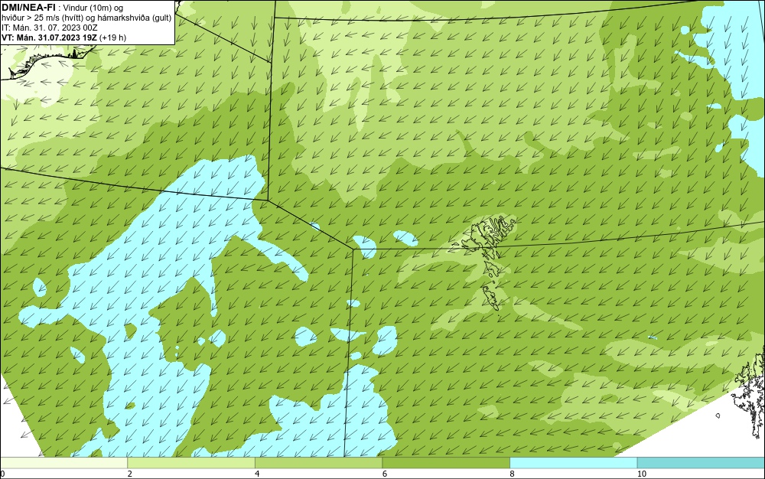Click the legend value label 0
The width and height of the screenshot is (765, 479).
pyautogui.click(x=2, y=474)
